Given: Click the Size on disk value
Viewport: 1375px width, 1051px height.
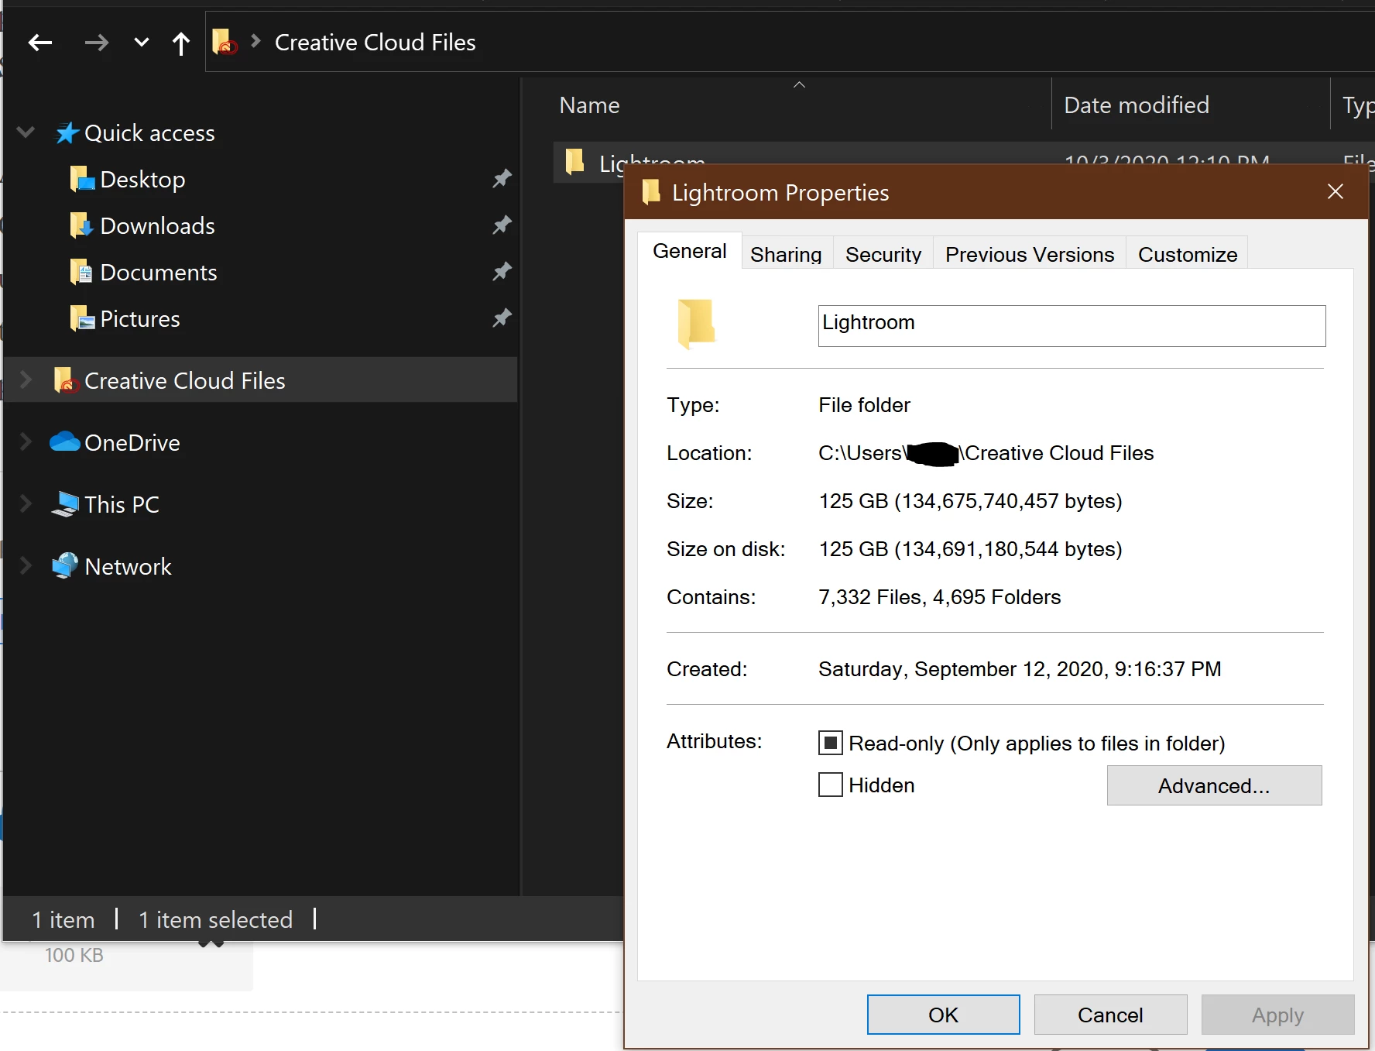Looking at the screenshot, I should [x=970, y=549].
